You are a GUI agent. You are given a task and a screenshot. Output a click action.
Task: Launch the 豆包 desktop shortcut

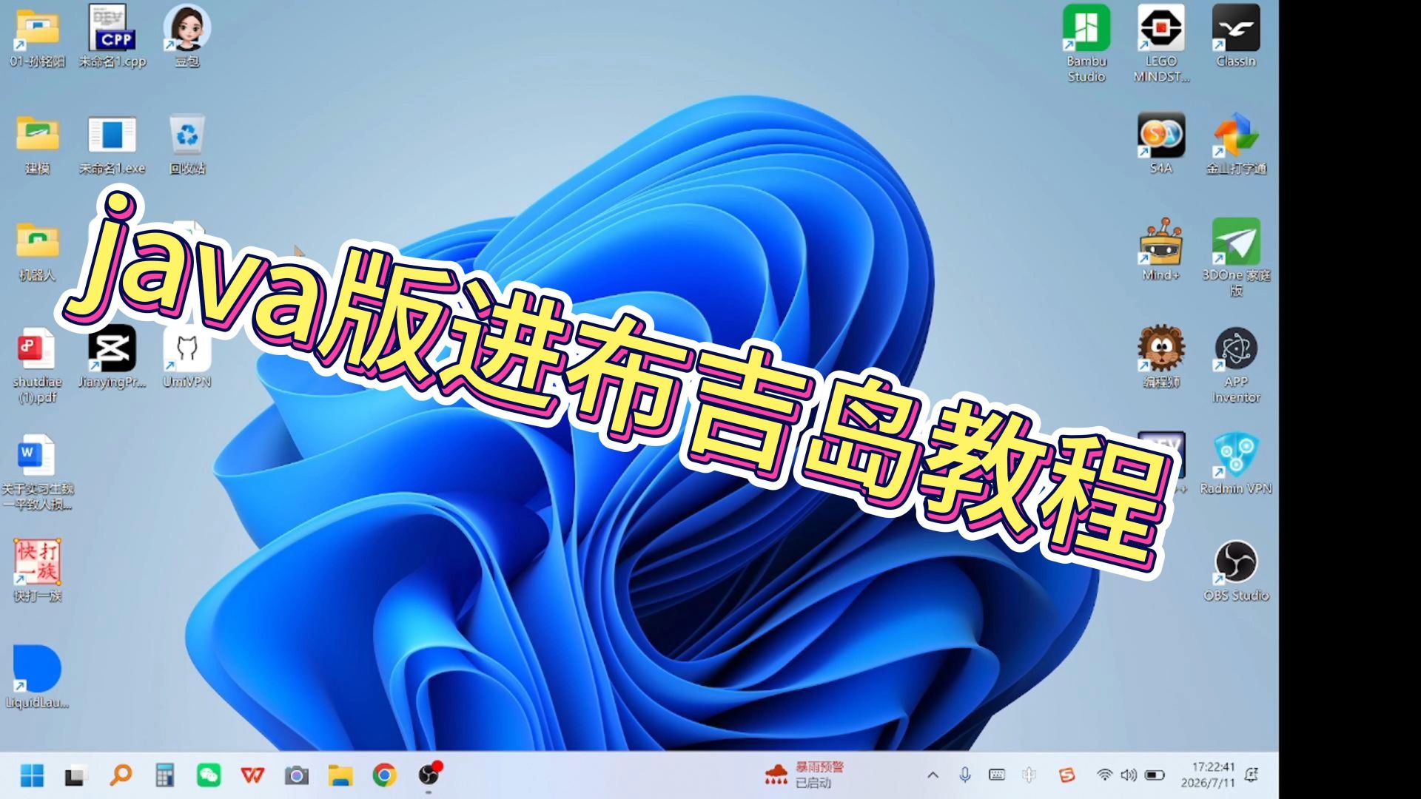pyautogui.click(x=187, y=37)
